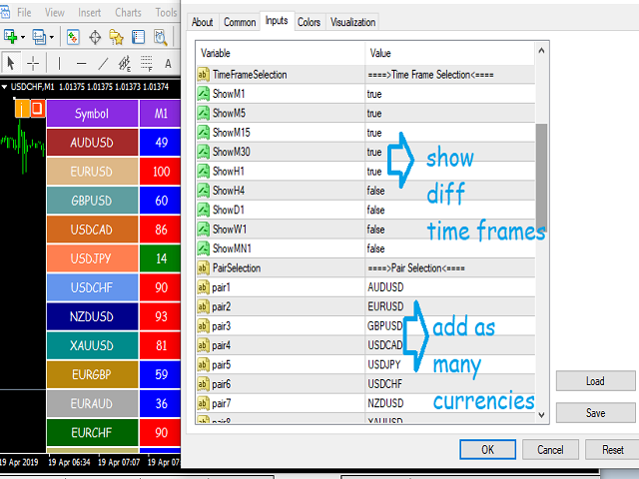The width and height of the screenshot is (639, 479).
Task: Click inputs list scrollbar thumb
Action: (541, 176)
